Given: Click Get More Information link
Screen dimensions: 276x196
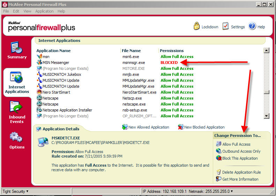Looking at the screenshot, I should 240,179.
